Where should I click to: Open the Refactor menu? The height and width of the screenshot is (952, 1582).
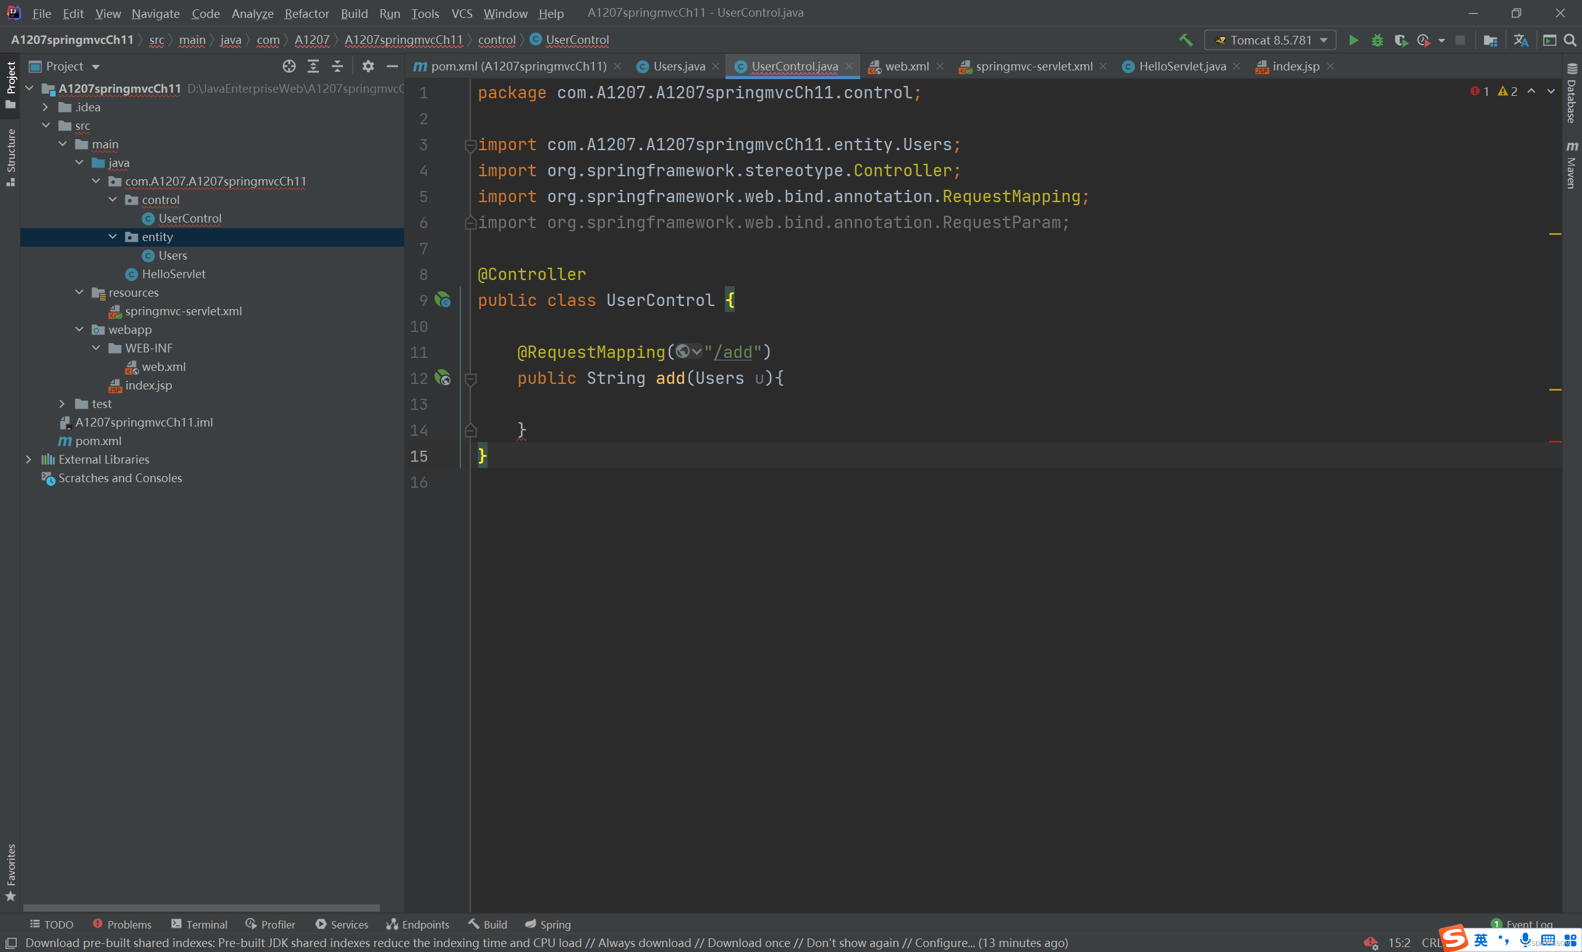click(x=307, y=13)
